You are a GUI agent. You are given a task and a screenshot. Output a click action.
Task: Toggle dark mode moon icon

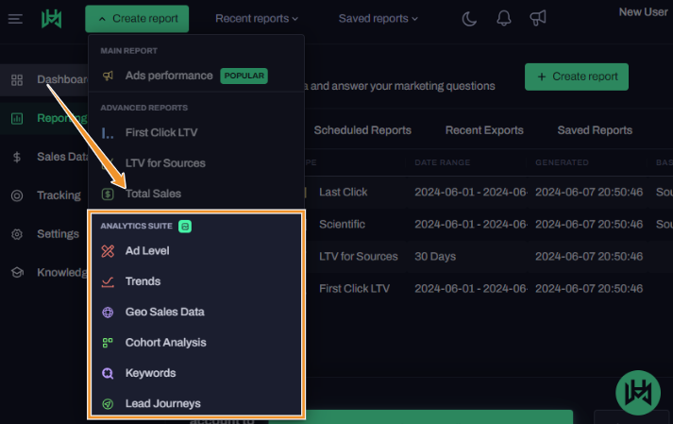(x=469, y=19)
